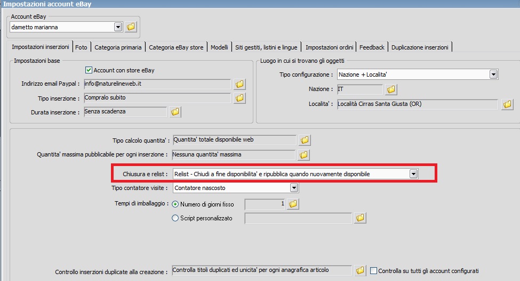Open Account eBay dropdown arrow

(x=118, y=27)
